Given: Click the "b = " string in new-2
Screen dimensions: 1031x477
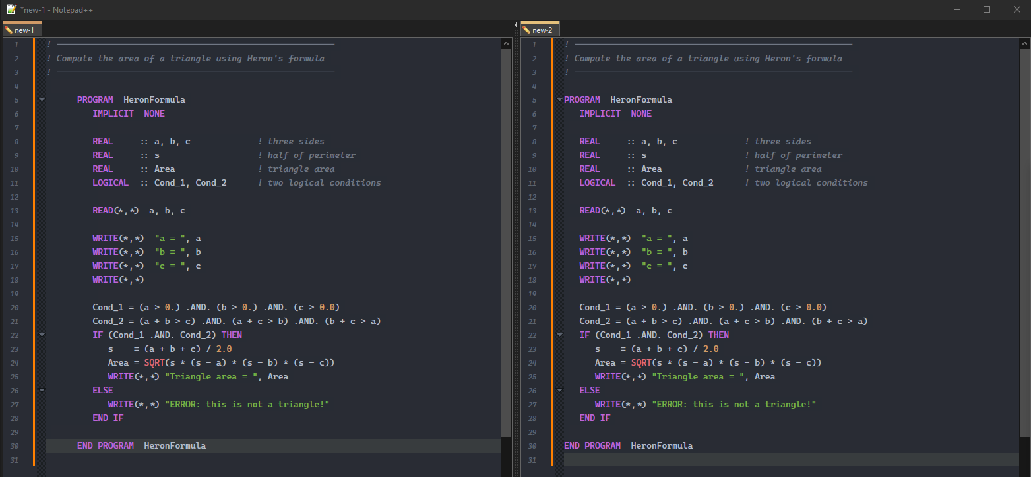Looking at the screenshot, I should (x=657, y=252).
